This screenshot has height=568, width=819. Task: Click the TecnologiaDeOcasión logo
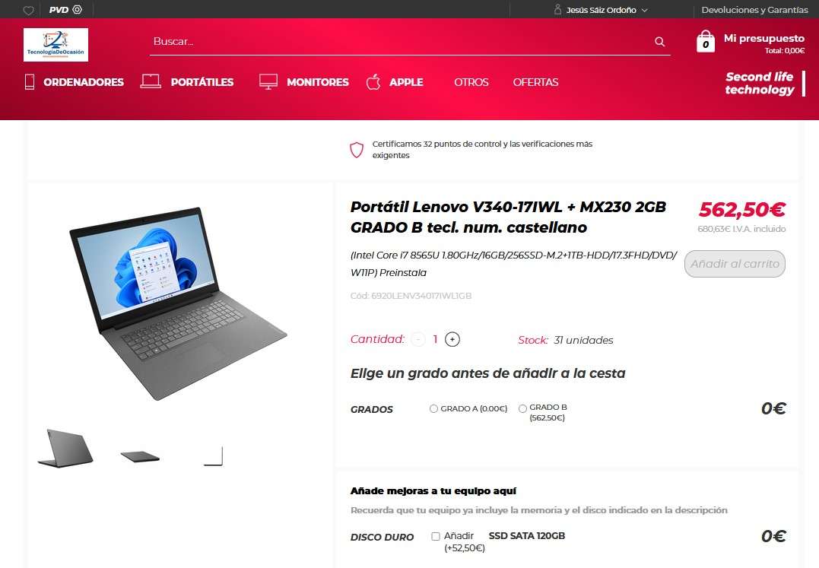coord(56,45)
